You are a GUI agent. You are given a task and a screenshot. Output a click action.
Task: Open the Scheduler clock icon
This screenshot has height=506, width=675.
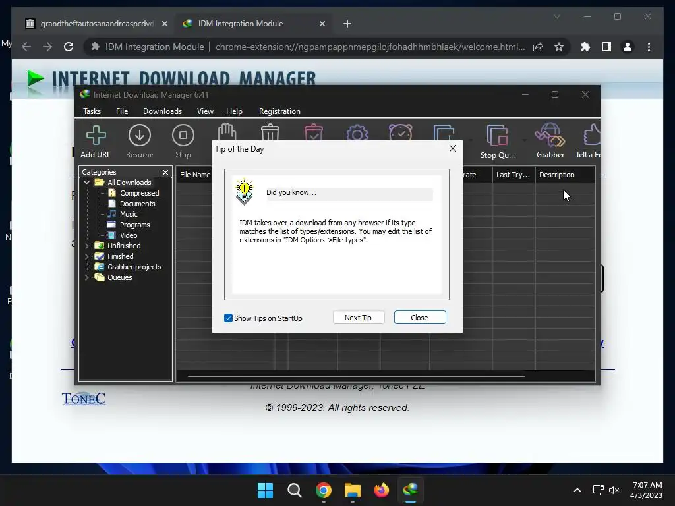[x=401, y=132]
